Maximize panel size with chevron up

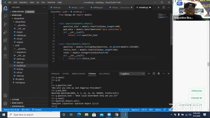[x=163, y=73]
